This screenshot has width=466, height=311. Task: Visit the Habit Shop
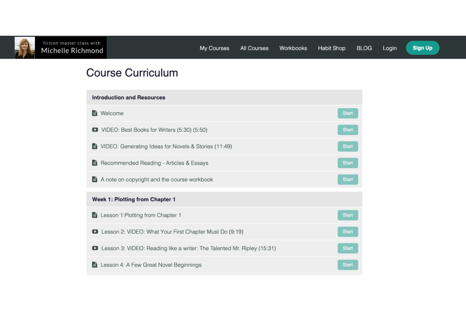pyautogui.click(x=332, y=48)
